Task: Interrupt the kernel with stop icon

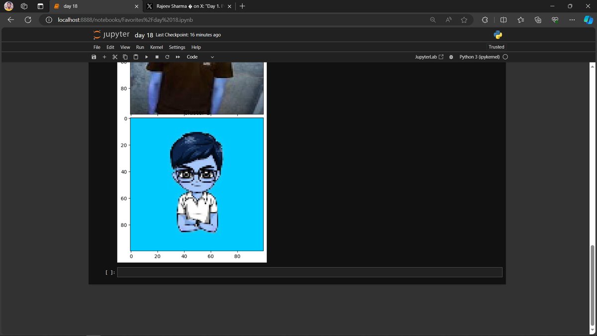Action: [157, 57]
